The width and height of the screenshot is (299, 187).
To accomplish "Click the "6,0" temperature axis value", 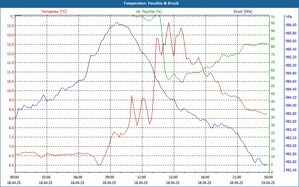I will click(x=11, y=165).
